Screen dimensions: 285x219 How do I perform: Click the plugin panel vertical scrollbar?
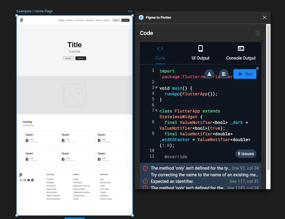(x=268, y=97)
